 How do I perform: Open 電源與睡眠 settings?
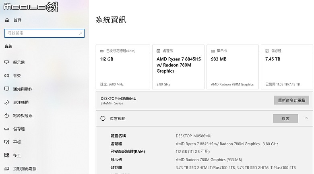click(x=23, y=115)
